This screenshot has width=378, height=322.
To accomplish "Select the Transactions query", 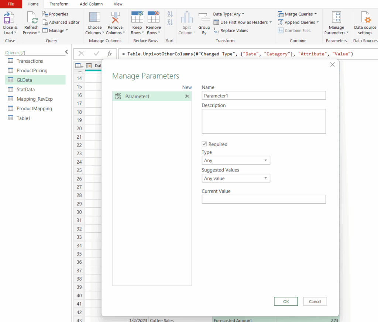I will pyautogui.click(x=35, y=61).
